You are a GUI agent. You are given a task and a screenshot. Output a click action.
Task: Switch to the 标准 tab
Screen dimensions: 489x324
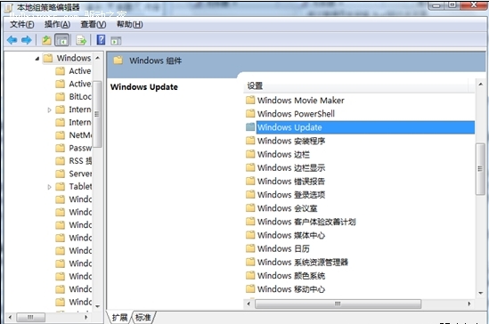tap(143, 318)
